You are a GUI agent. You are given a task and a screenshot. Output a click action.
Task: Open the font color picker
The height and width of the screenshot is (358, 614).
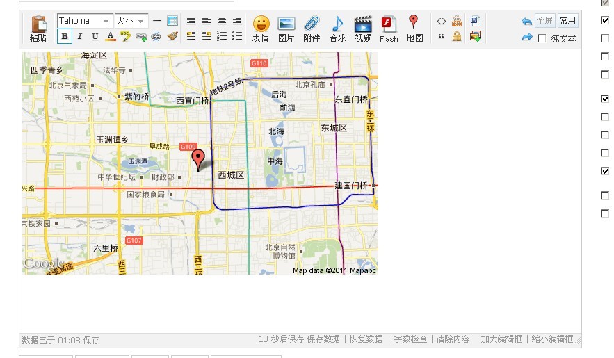point(110,37)
